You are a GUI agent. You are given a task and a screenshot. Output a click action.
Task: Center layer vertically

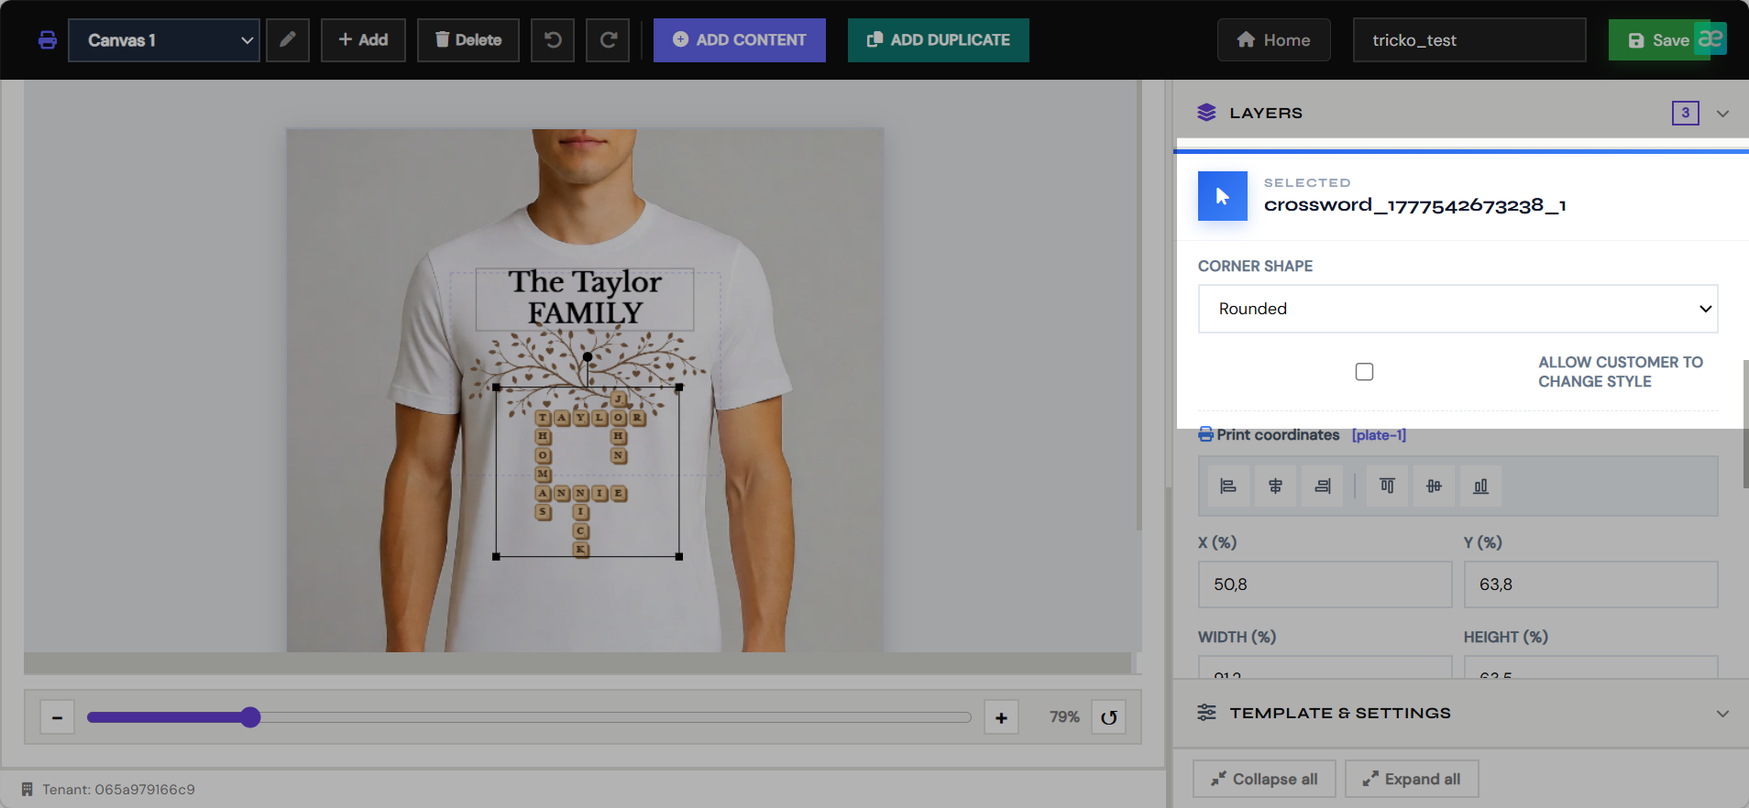(1434, 486)
